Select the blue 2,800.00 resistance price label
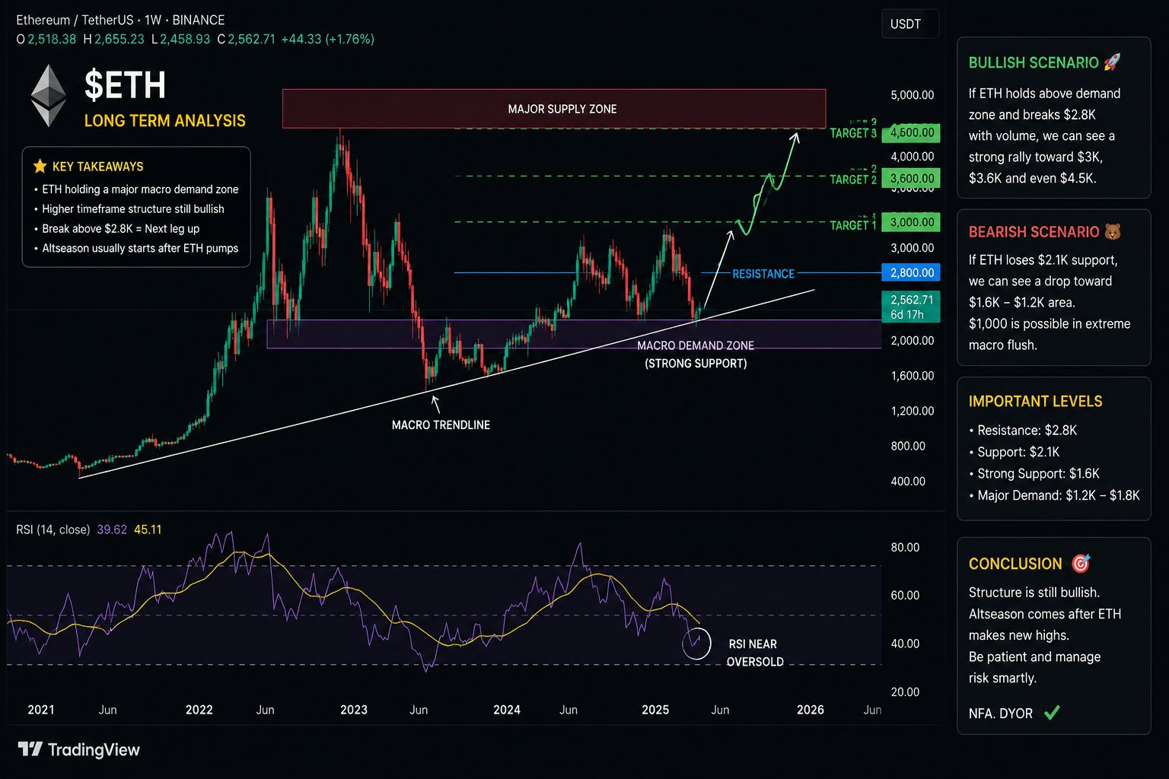The height and width of the screenshot is (779, 1169). point(911,272)
